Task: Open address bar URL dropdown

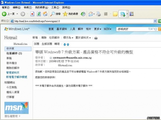Action: [x=155, y=21]
